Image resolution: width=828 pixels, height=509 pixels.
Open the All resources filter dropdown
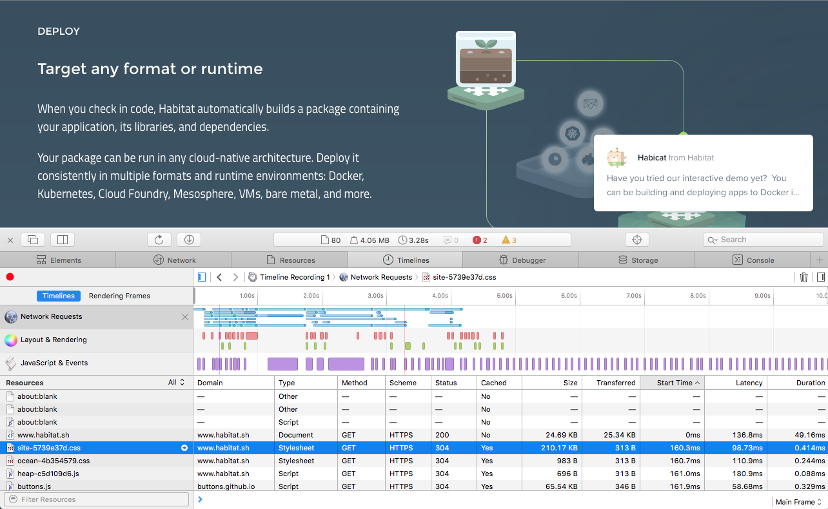tap(177, 382)
